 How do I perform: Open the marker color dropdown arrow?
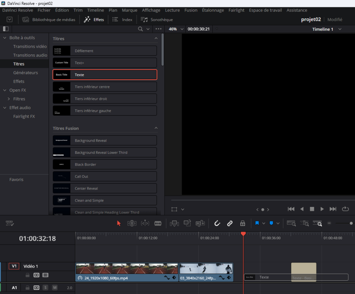(278, 223)
